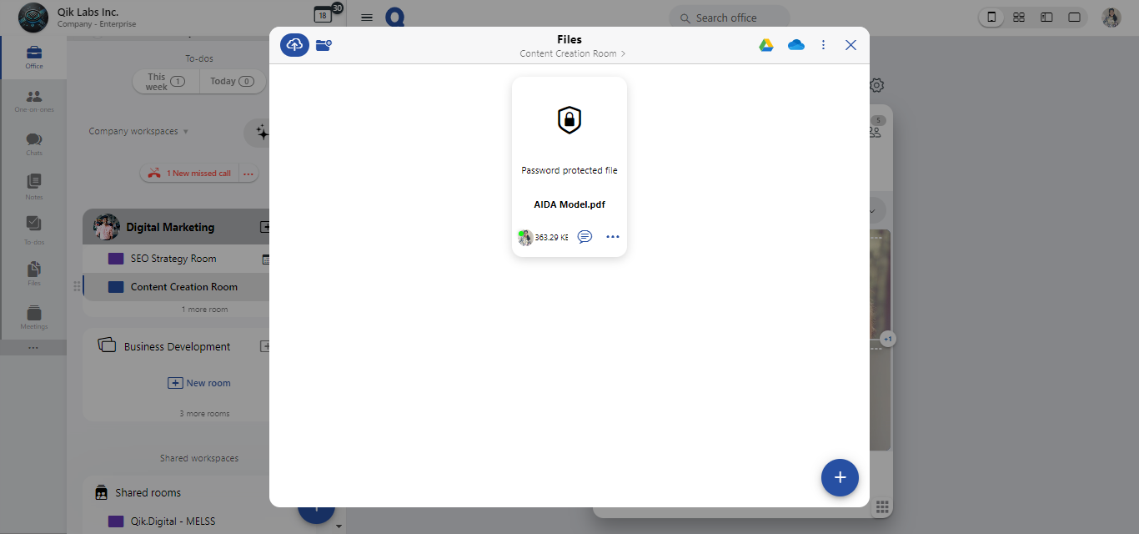Viewport: 1139px width, 534px height.
Task: Select the This week to-dos toggle
Action: pos(166,82)
